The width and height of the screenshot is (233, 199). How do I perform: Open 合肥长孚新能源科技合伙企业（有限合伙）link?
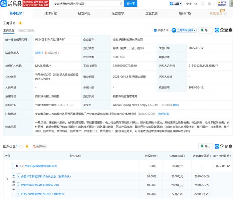click(46, 176)
